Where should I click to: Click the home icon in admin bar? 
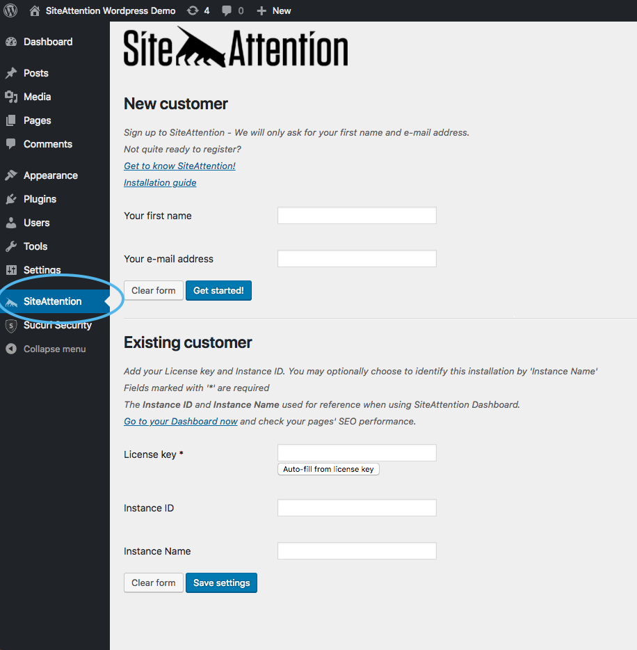point(35,10)
